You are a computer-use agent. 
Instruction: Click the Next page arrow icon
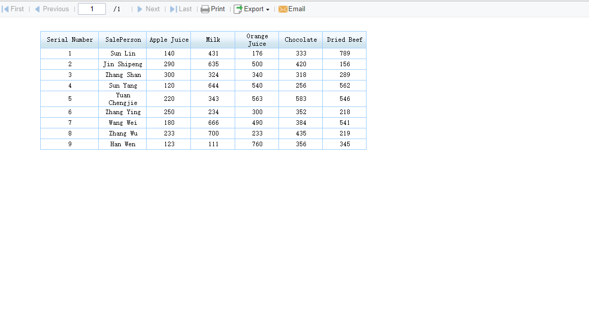[x=139, y=9]
